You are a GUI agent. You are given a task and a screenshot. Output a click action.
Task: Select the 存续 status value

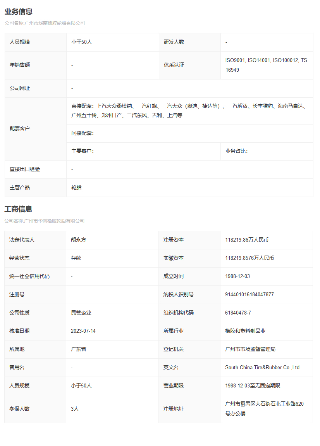point(76,258)
